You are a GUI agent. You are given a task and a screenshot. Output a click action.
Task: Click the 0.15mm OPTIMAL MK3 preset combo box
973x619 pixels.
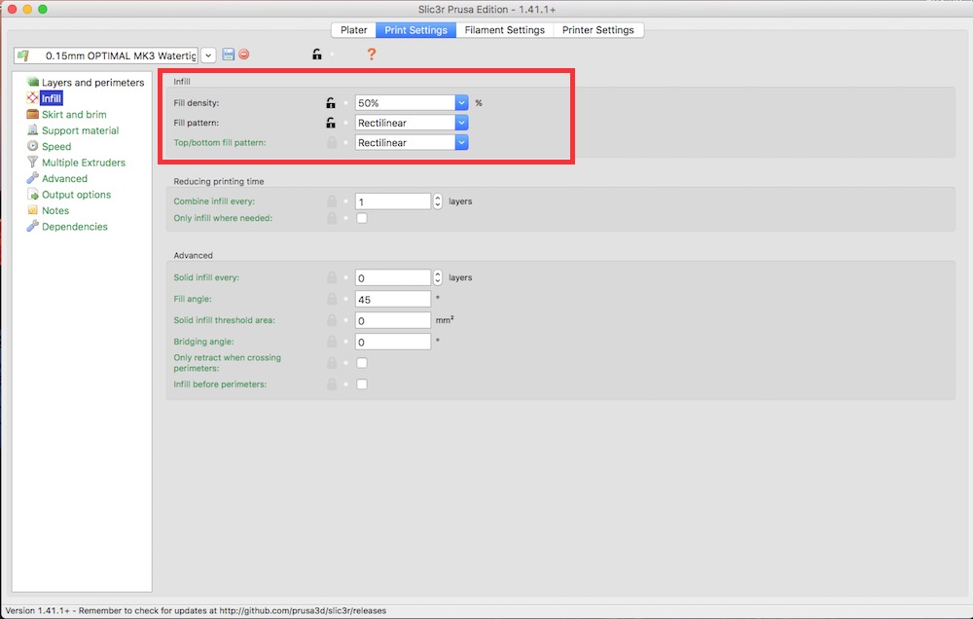pos(106,55)
